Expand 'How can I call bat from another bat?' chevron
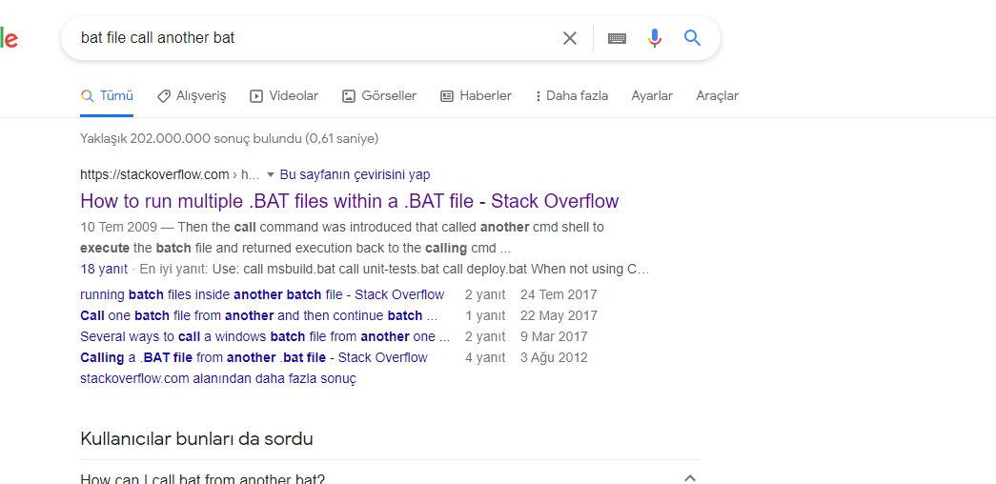Screen dimensions: 996x484 [x=690, y=477]
